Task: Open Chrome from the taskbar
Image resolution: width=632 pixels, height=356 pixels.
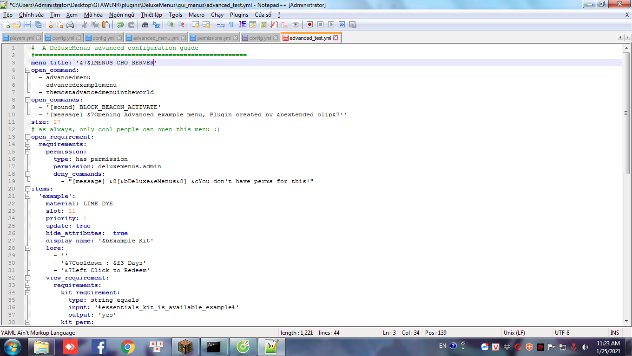Action: [x=128, y=346]
